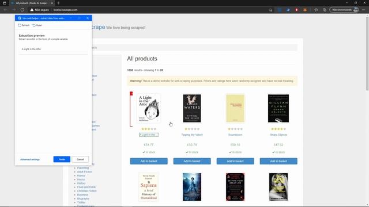The width and height of the screenshot is (369, 207).
Task: Click Soumission title link
Action: (235, 135)
